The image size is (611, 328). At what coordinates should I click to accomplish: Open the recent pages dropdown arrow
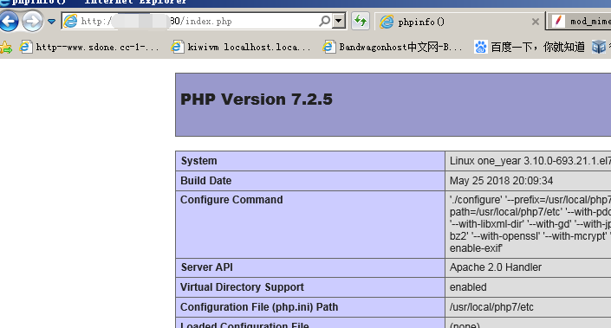pyautogui.click(x=51, y=22)
